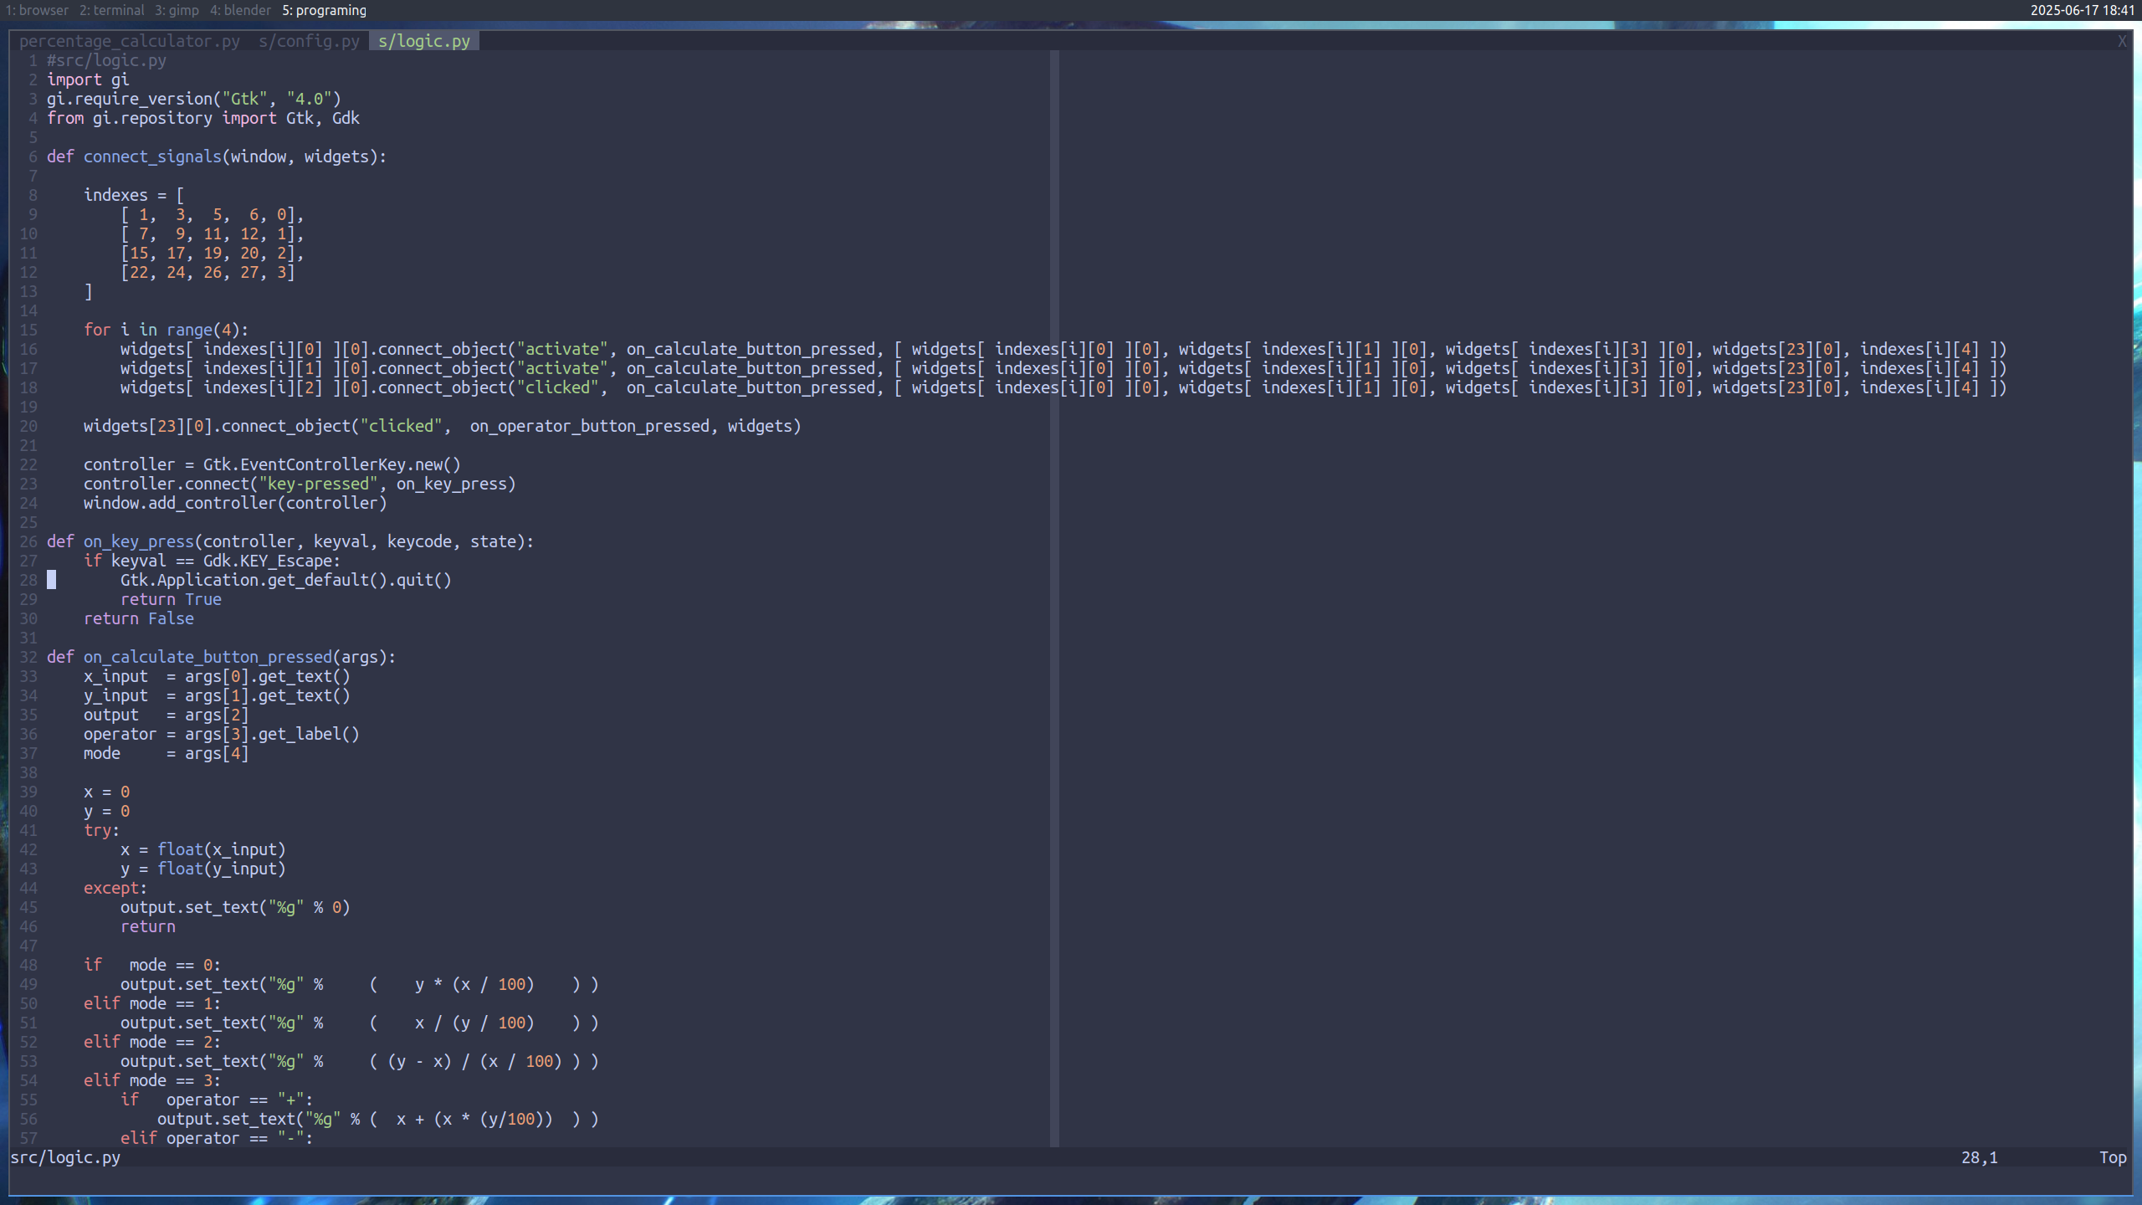The width and height of the screenshot is (2142, 1205).
Task: Click 'elif mode == 1:' line
Action: coord(152,1003)
